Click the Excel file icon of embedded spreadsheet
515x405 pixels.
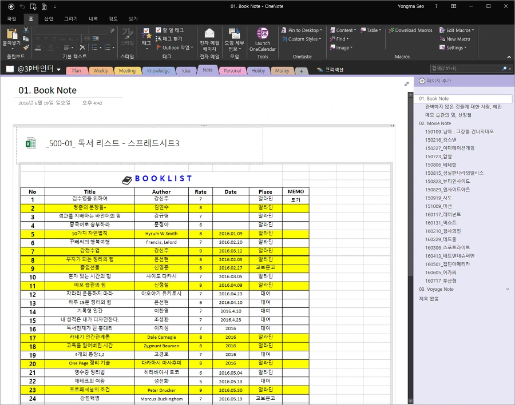pyautogui.click(x=30, y=143)
